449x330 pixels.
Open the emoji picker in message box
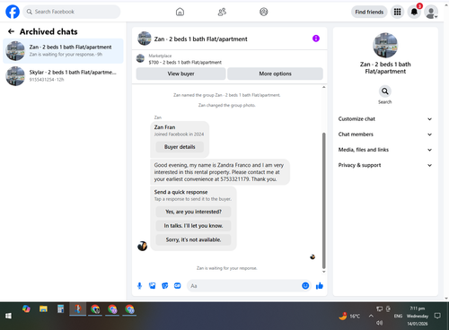[x=305, y=286]
